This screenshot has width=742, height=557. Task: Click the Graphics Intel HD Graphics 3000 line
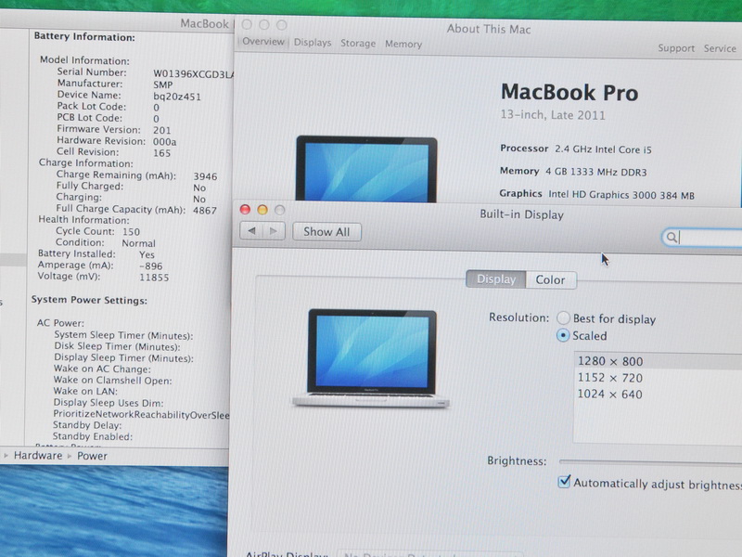pos(596,194)
